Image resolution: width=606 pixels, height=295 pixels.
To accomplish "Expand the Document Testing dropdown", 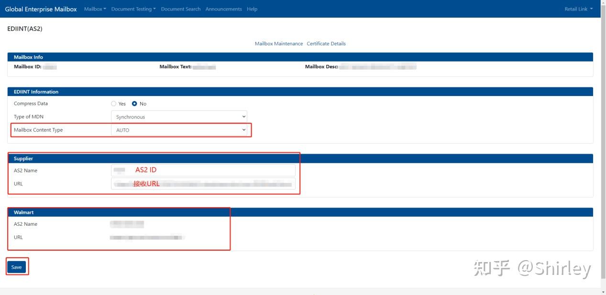I will (133, 9).
